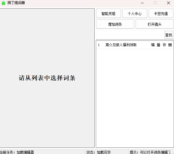This screenshot has width=174, height=154.
Task: Select the entry 简介及新人福利领取
Action: [121, 45]
